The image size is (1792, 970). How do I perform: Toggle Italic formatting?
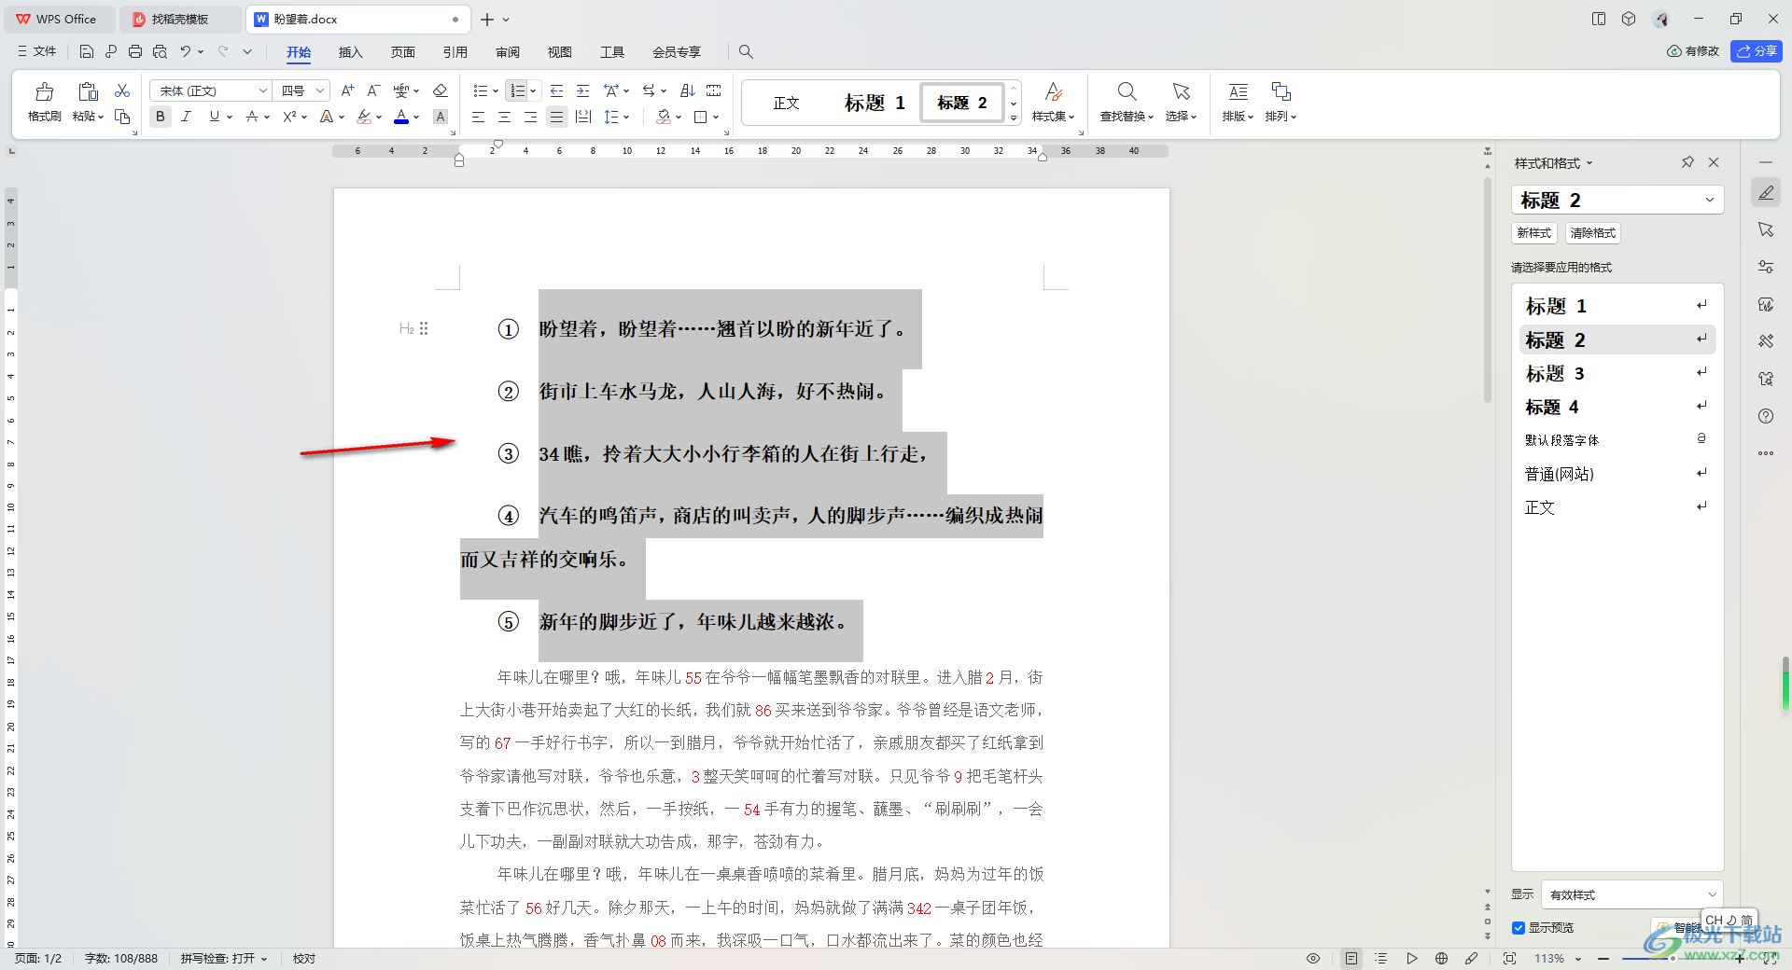[187, 117]
